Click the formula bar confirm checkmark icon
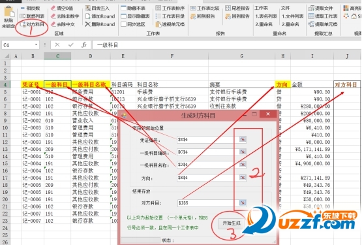Image resolution: width=362 pixels, height=245 pixels. [71, 44]
